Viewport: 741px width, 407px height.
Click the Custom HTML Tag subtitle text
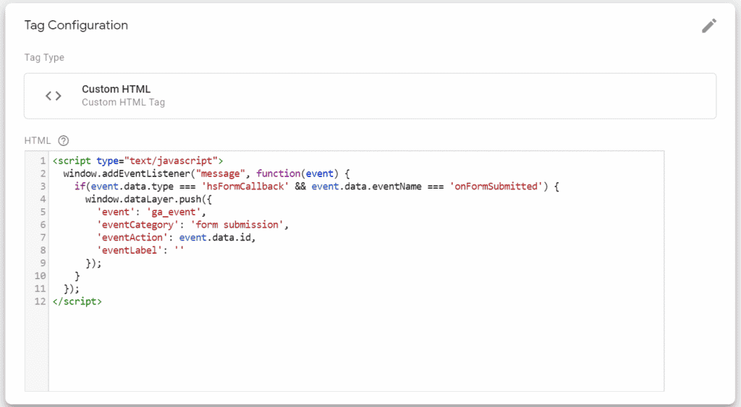click(x=123, y=103)
